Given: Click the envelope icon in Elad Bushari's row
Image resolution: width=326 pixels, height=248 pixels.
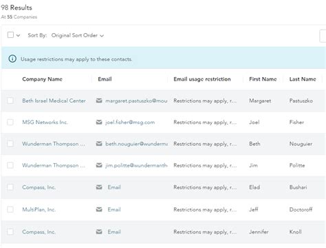Looking at the screenshot, I should 99,187.
